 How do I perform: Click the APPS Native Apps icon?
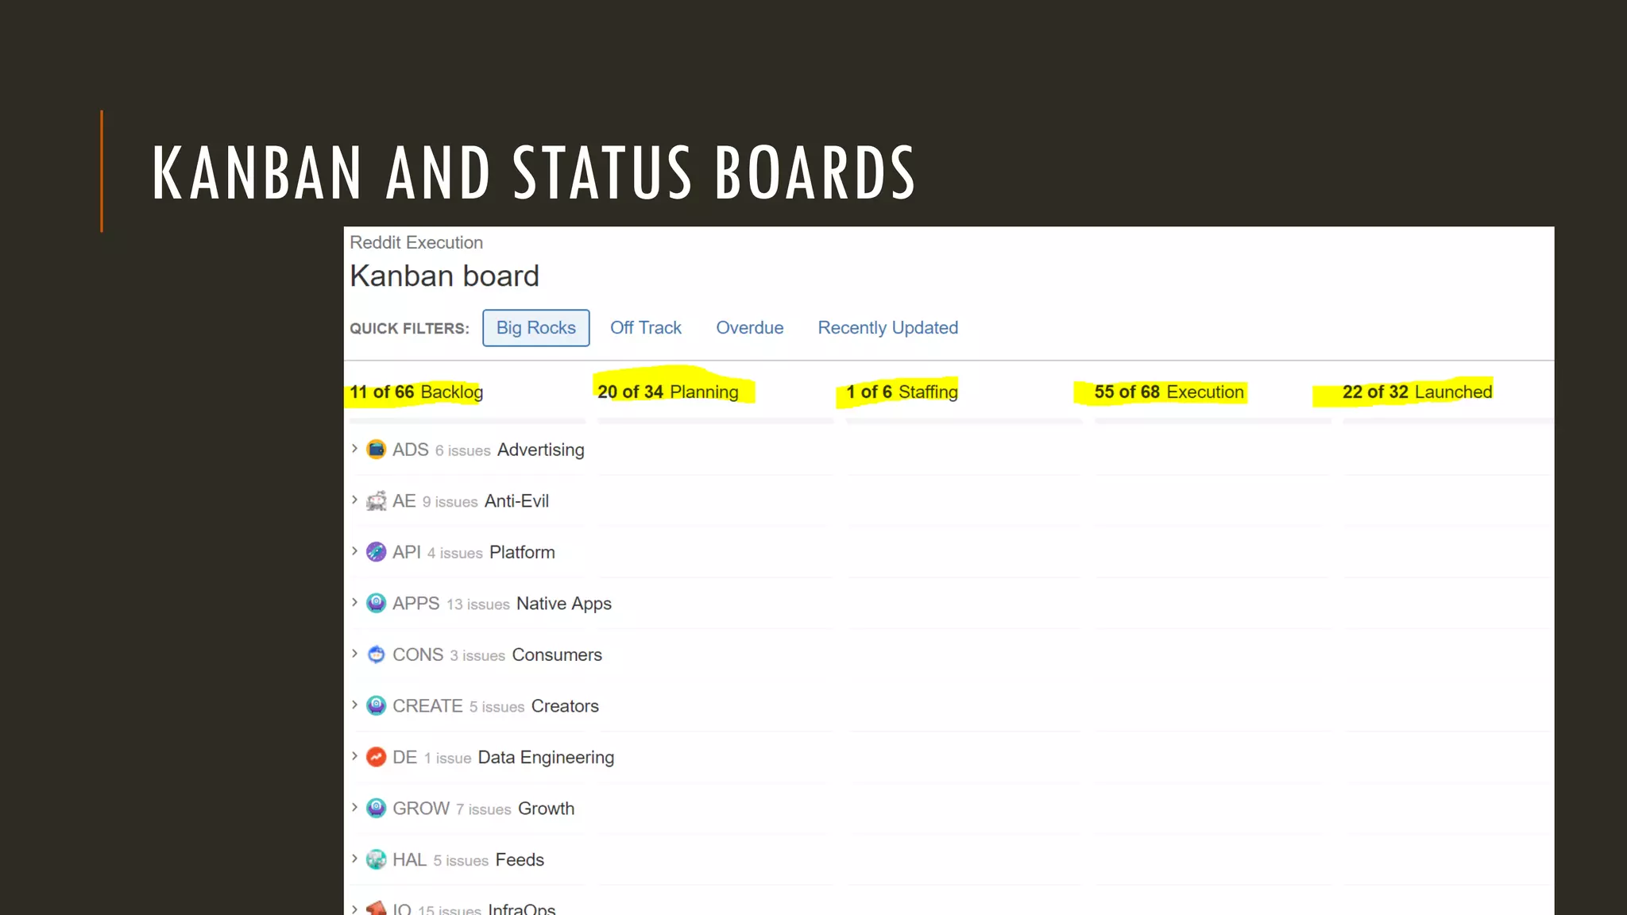[x=376, y=604]
